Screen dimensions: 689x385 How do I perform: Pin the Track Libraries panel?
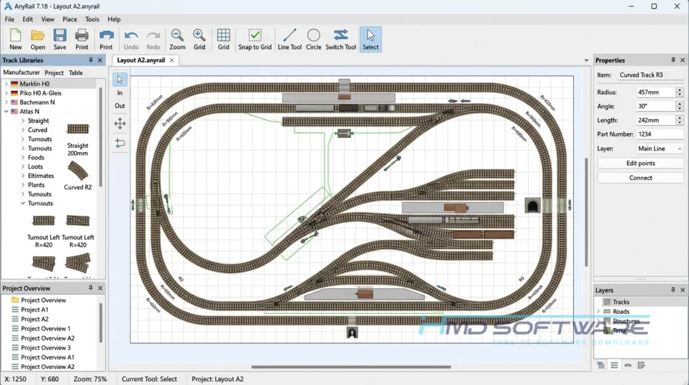[x=91, y=60]
